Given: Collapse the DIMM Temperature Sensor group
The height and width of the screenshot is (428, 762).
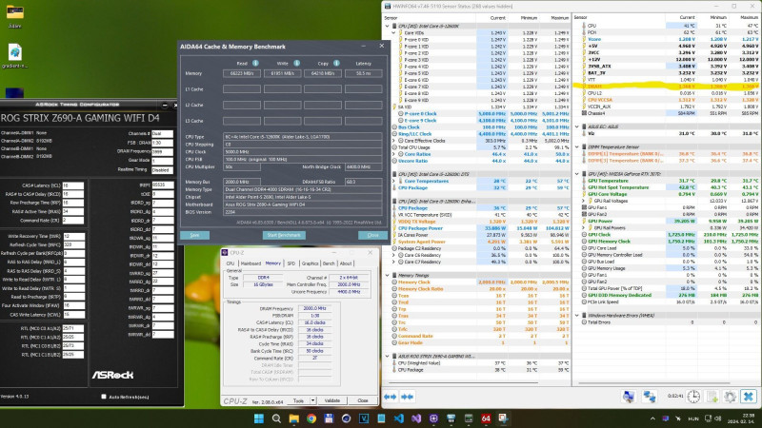Looking at the screenshot, I should point(577,146).
